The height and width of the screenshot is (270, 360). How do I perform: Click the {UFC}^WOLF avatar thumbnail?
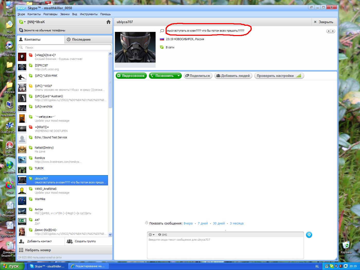coord(22,88)
